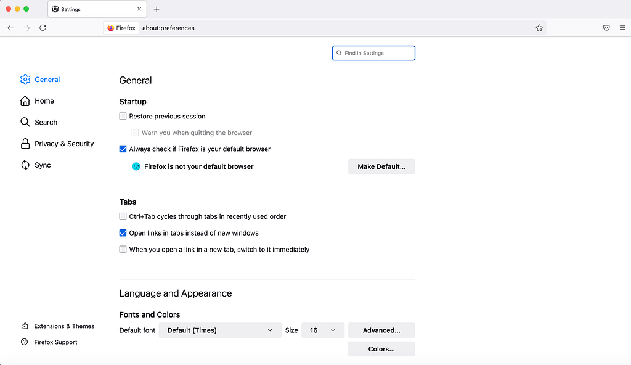This screenshot has width=631, height=365.
Task: Reload the page with the refresh icon
Action: 43,28
